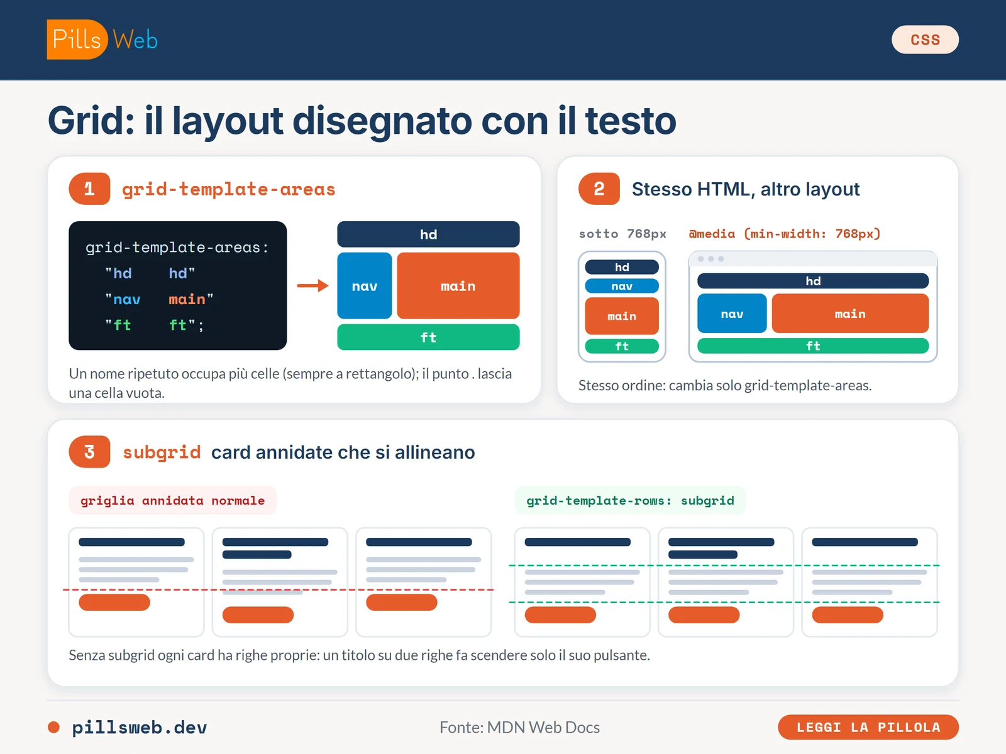Screen dimensions: 1006x754
Task: Click the Pills Web logo
Action: click(102, 40)
